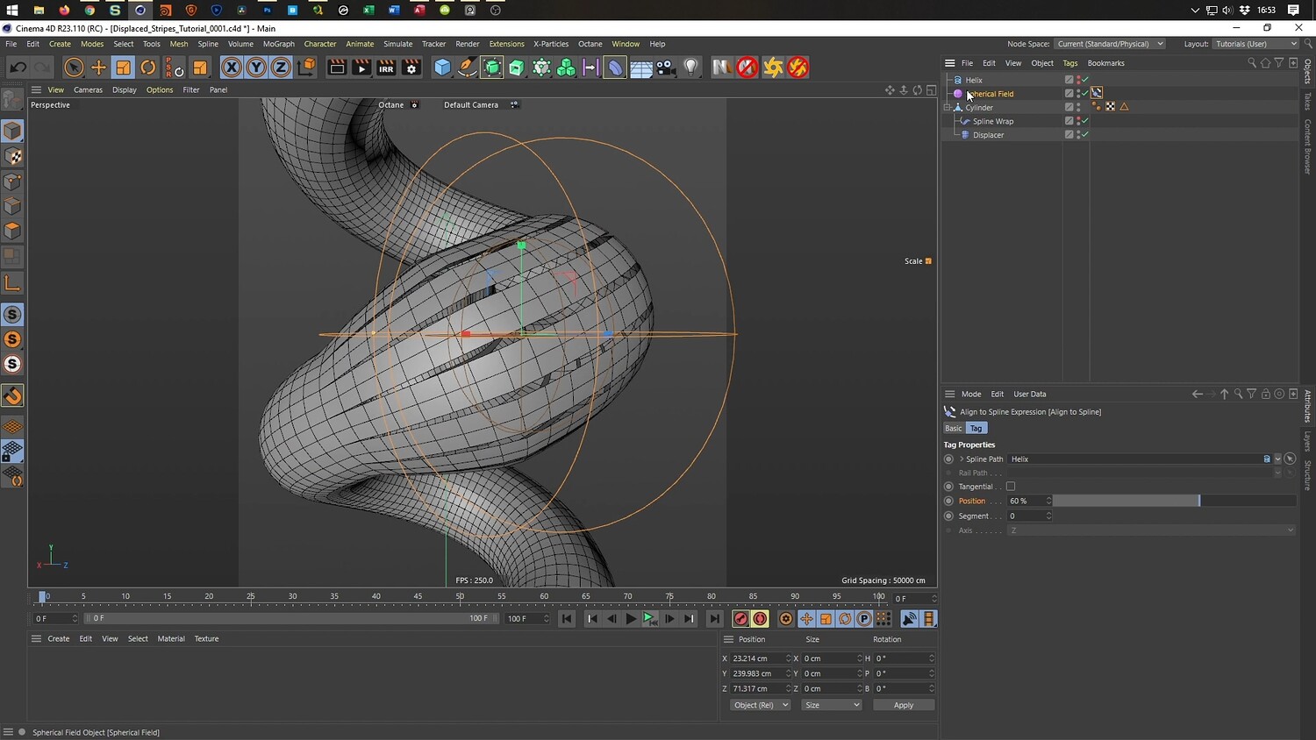Toggle the Helix object enable checkmark
This screenshot has height=740, width=1316.
pos(1085,80)
